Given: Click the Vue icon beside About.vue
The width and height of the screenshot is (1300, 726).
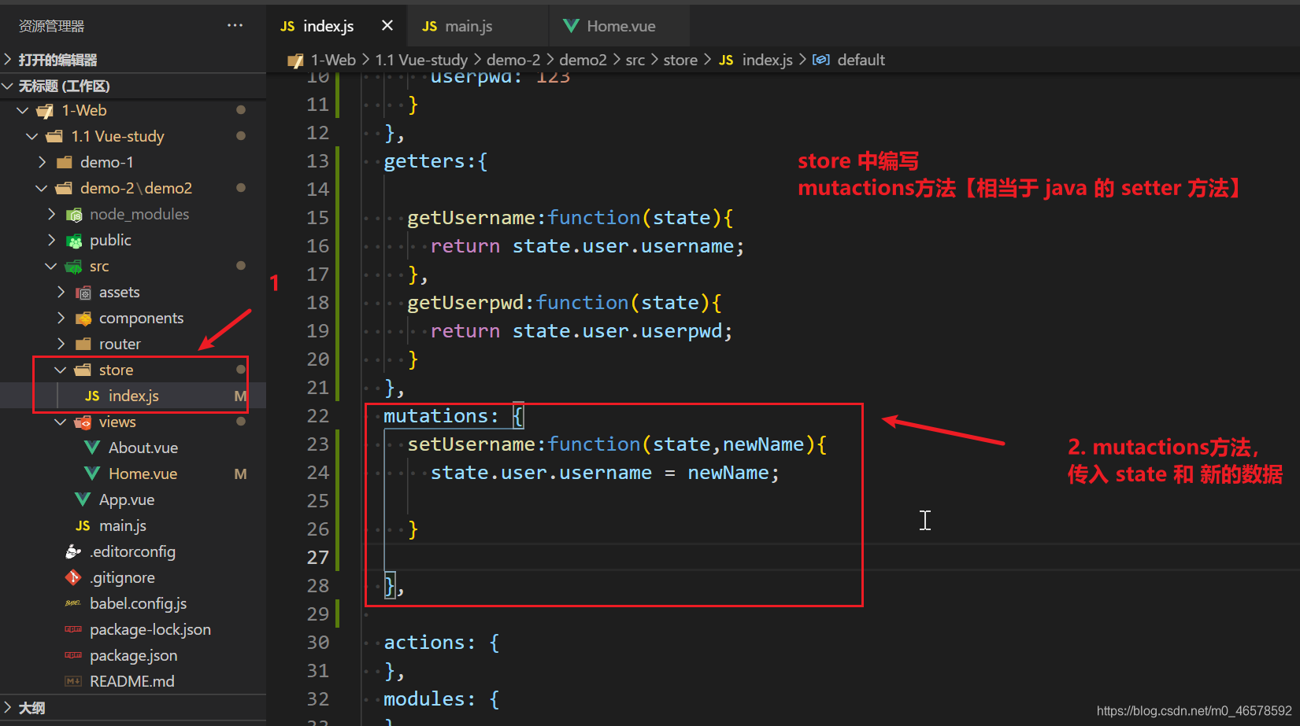Looking at the screenshot, I should pyautogui.click(x=92, y=448).
